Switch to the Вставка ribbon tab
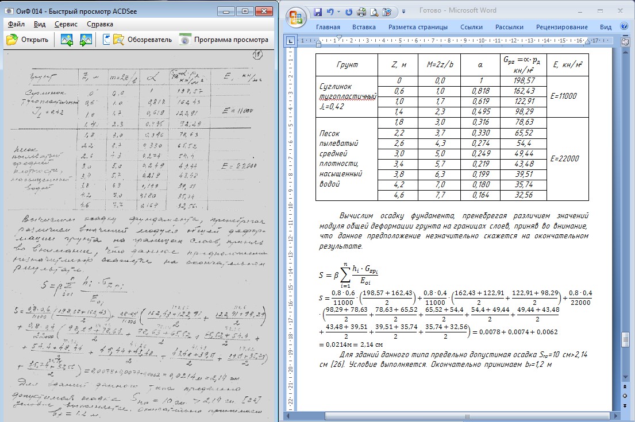635x422 pixels. pos(364,27)
